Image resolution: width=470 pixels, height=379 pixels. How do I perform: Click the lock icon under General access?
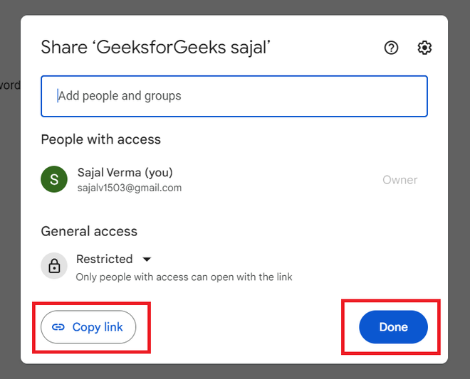53,266
